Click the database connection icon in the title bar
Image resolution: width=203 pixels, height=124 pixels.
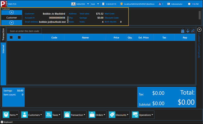(x=121, y=4)
